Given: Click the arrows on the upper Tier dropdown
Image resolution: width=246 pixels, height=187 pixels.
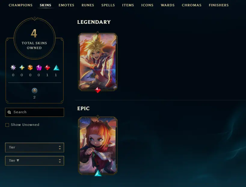Looking at the screenshot, I should [60, 147].
